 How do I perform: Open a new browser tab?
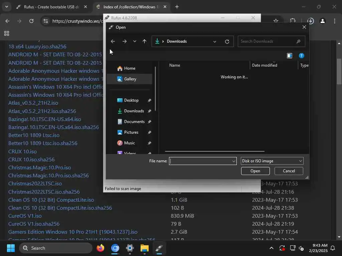tap(177, 7)
